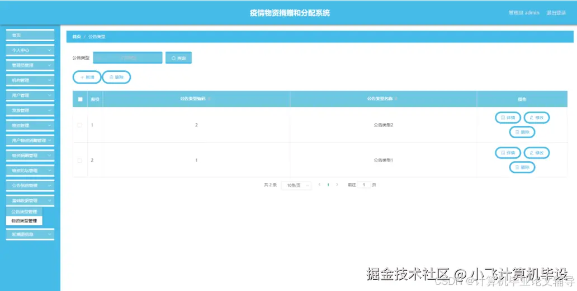Select the 公告类型管理 submenu item

tap(24, 212)
